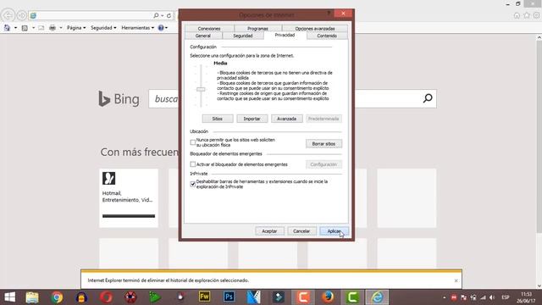Click the blue help icon in the command bar
Screen dimensions: 542x305
tap(161, 28)
